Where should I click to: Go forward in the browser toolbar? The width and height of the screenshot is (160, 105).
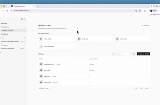pyautogui.click(x=3, y=10)
